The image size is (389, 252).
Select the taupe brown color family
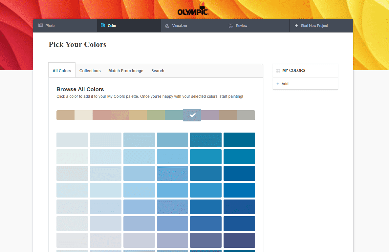228,115
